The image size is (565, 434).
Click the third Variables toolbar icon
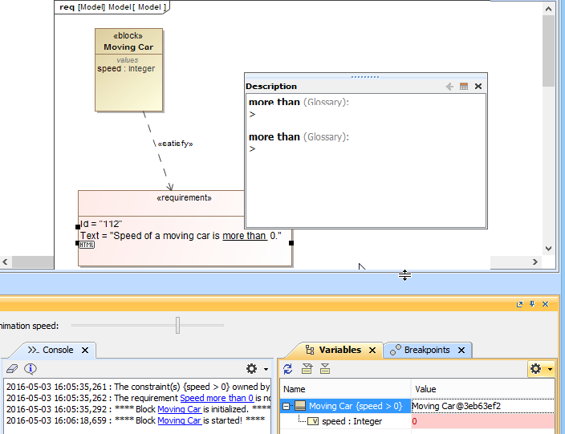click(x=325, y=369)
